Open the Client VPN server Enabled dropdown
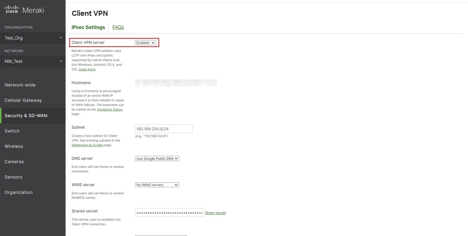468x236 pixels. pyautogui.click(x=145, y=42)
